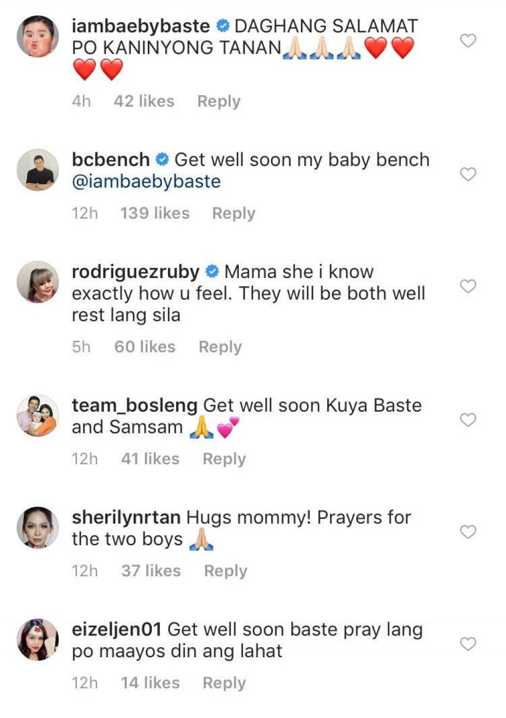506x718 pixels.
Task: Heart the team_bosleng comment
Action: coord(468,420)
